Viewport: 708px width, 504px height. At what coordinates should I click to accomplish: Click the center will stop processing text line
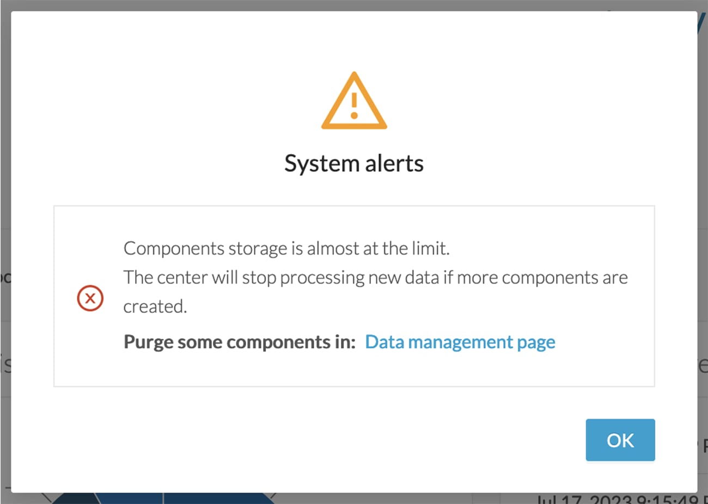pyautogui.click(x=376, y=278)
